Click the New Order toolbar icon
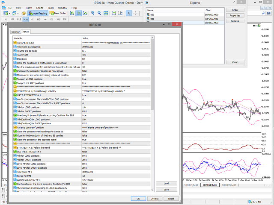Image resolution: width=274 pixels, height=205 pixels. click(57, 13)
